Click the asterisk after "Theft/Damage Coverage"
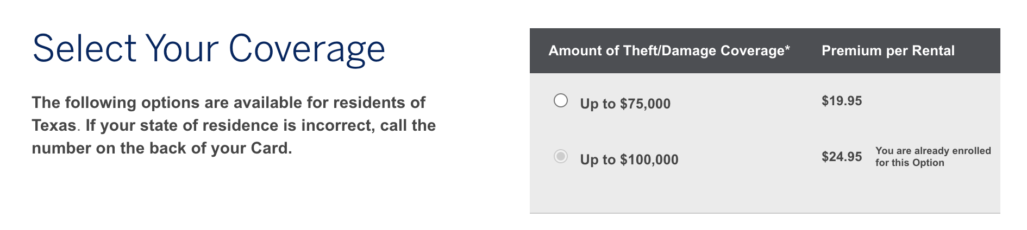Screen dimensions: 1027x230 tap(787, 49)
